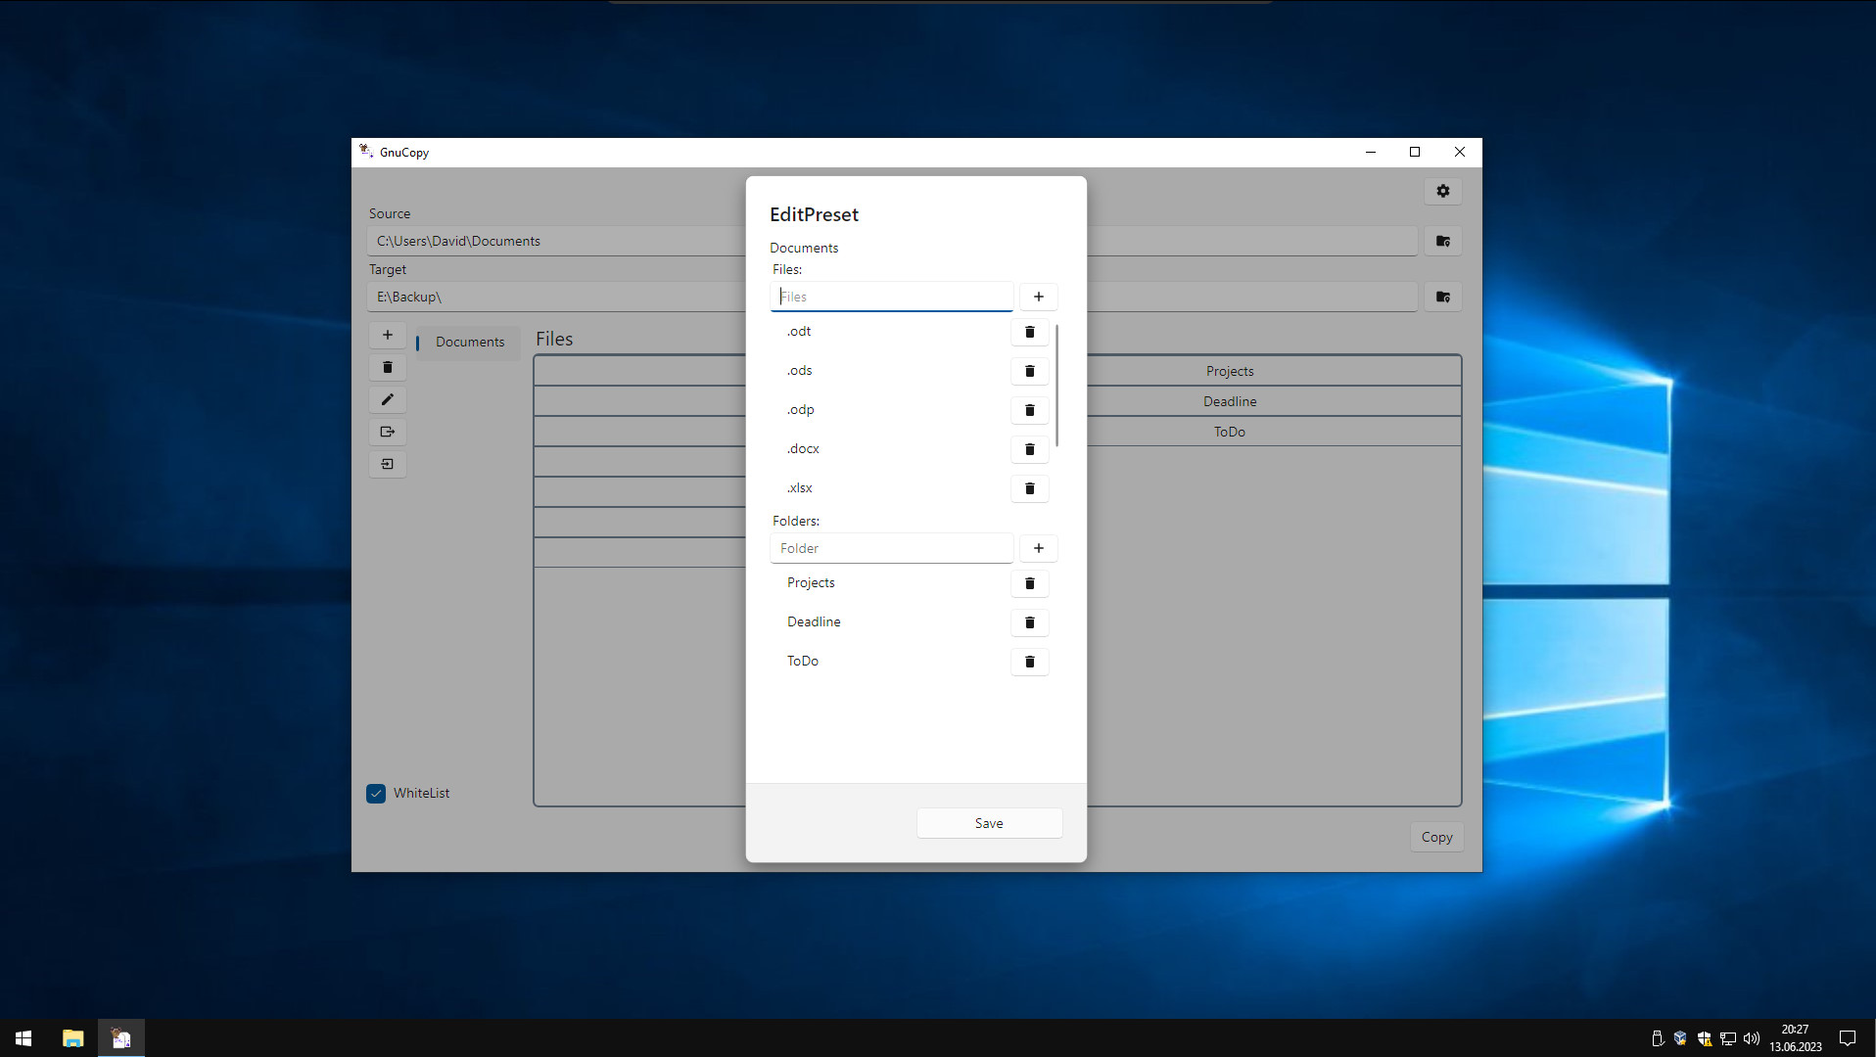1876x1057 pixels.
Task: Remove the Deadline folder from preset
Action: click(1029, 622)
